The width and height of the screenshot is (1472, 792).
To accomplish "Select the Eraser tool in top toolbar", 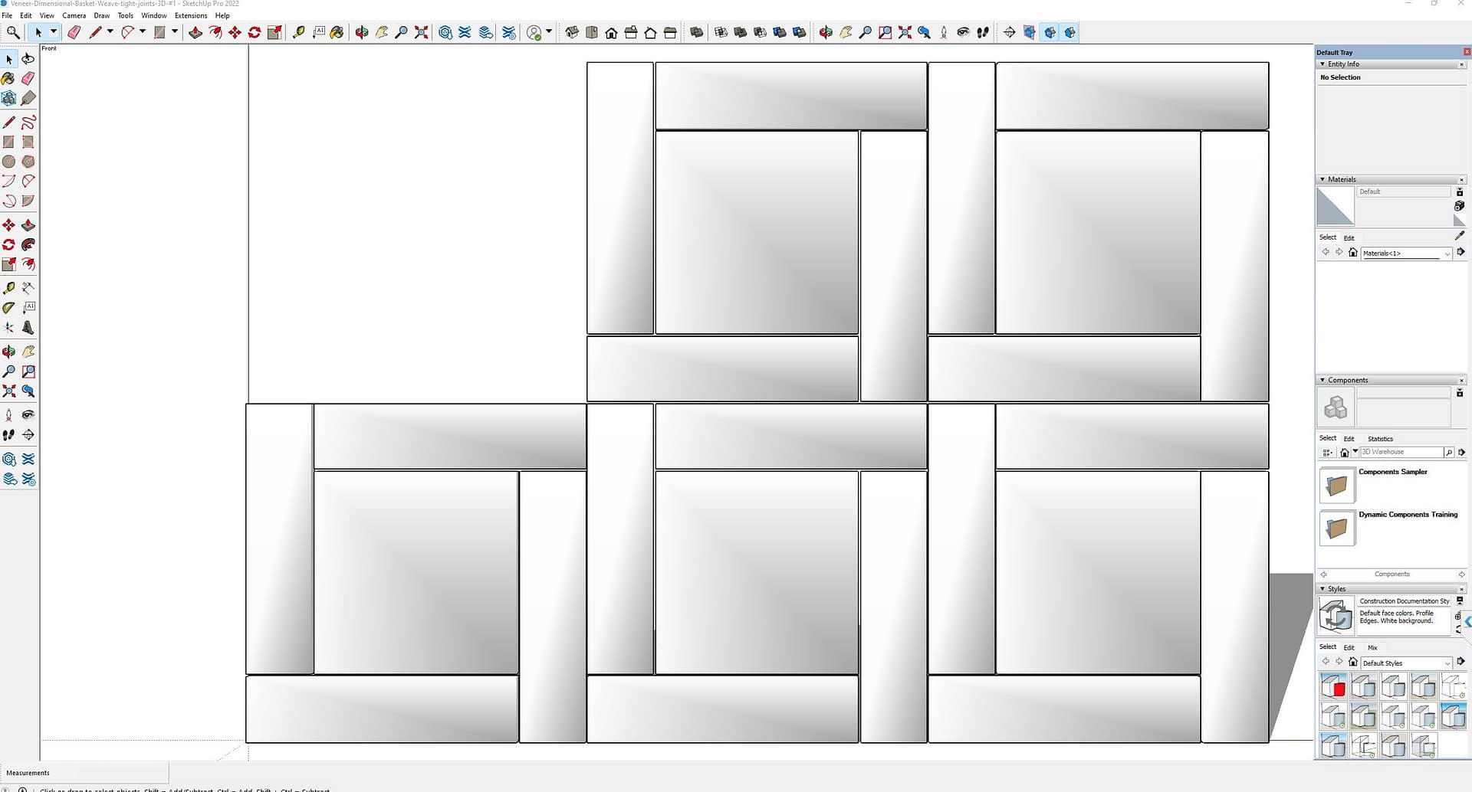I will [74, 32].
